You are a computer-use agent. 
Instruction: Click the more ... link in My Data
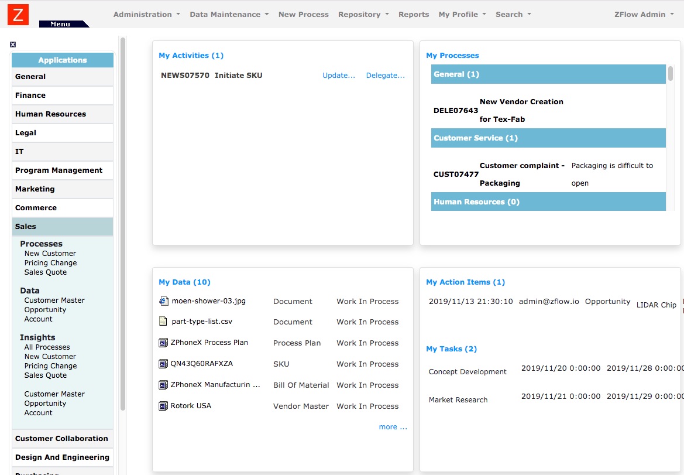(393, 426)
